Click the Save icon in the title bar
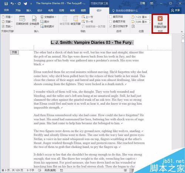The image size is (185, 173). [x=6, y=4]
